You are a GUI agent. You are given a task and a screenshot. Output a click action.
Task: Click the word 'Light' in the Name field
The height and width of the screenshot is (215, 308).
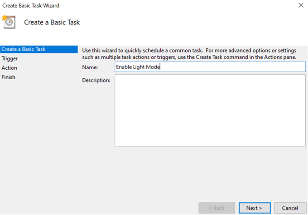point(139,67)
